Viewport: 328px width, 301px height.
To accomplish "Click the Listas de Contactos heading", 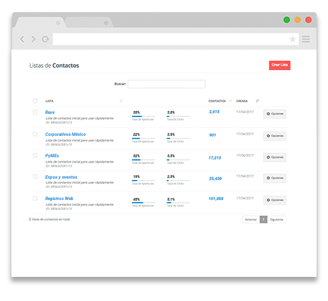I will 54,66.
